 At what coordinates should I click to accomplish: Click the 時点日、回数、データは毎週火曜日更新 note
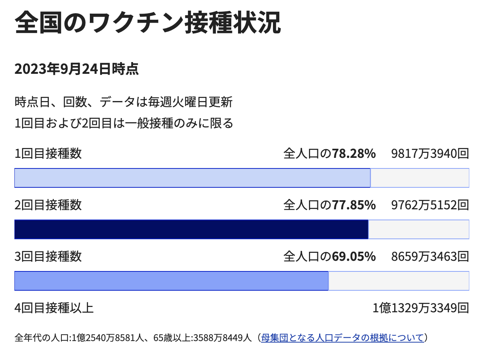124,102
